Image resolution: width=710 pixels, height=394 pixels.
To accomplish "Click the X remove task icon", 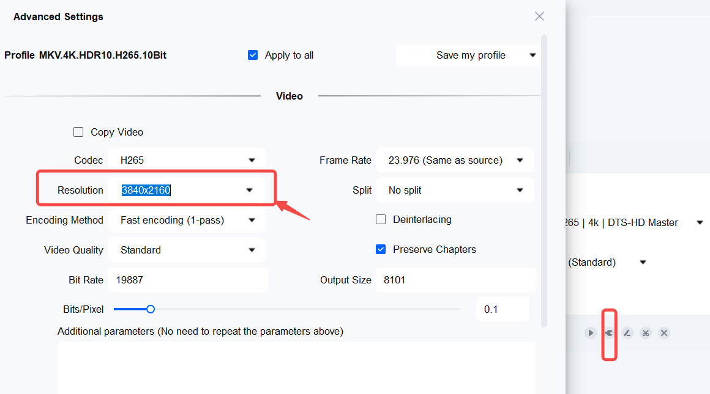I will pos(664,333).
